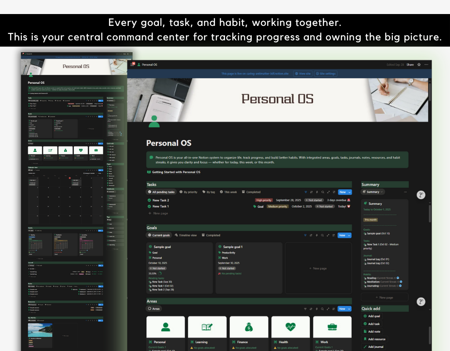Screen dimensions: 450x351
Task: Open Getting Started with Personal OS link
Action: [x=174, y=172]
